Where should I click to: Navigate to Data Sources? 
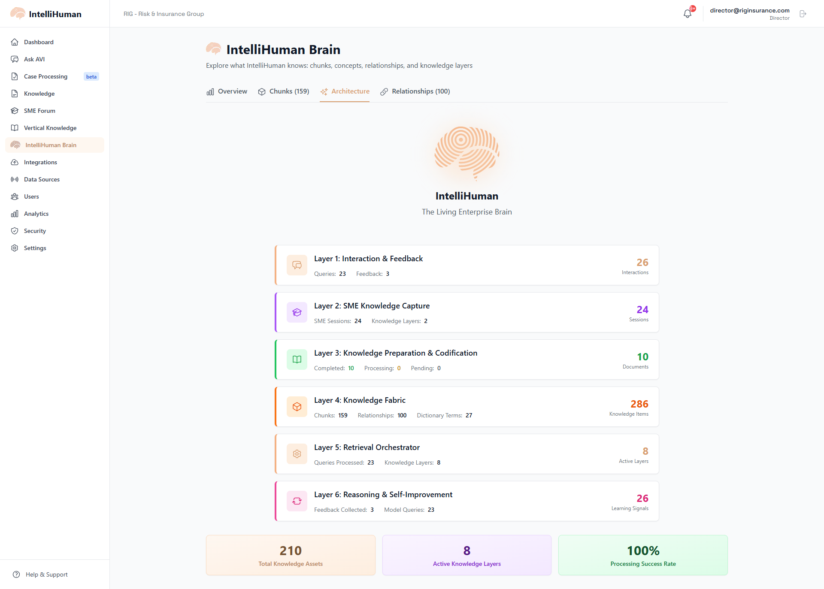[42, 179]
